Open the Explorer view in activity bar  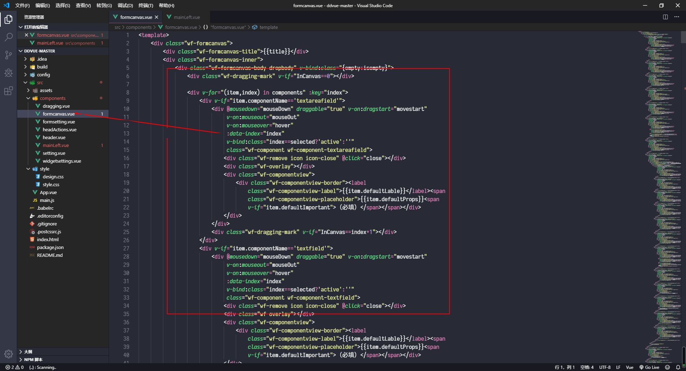[x=9, y=19]
